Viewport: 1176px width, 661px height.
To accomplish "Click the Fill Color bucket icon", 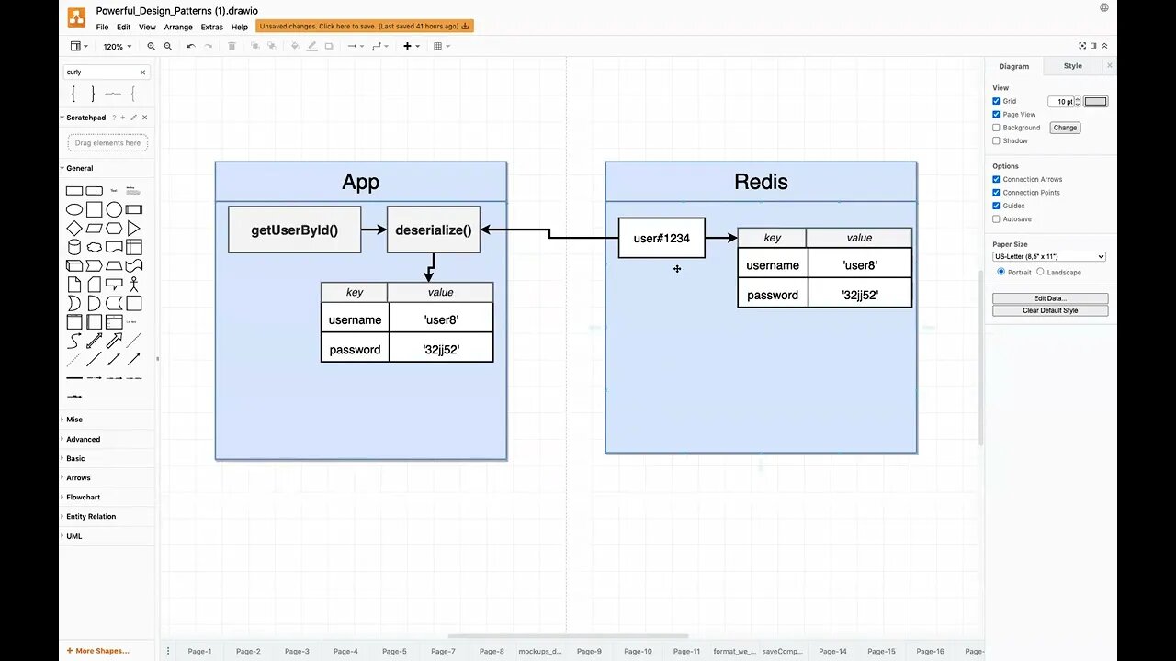I will click(x=295, y=46).
